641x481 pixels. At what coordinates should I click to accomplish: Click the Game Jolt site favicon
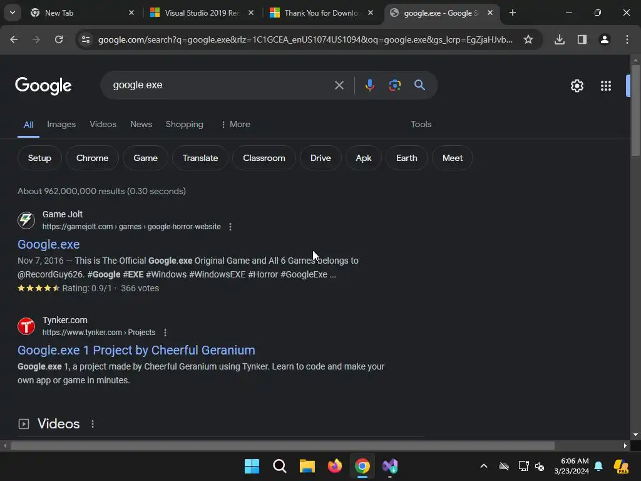coord(26,220)
